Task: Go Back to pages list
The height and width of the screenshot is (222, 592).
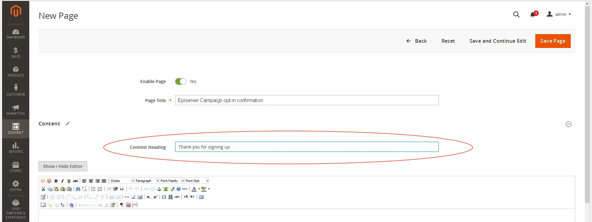Action: click(417, 41)
